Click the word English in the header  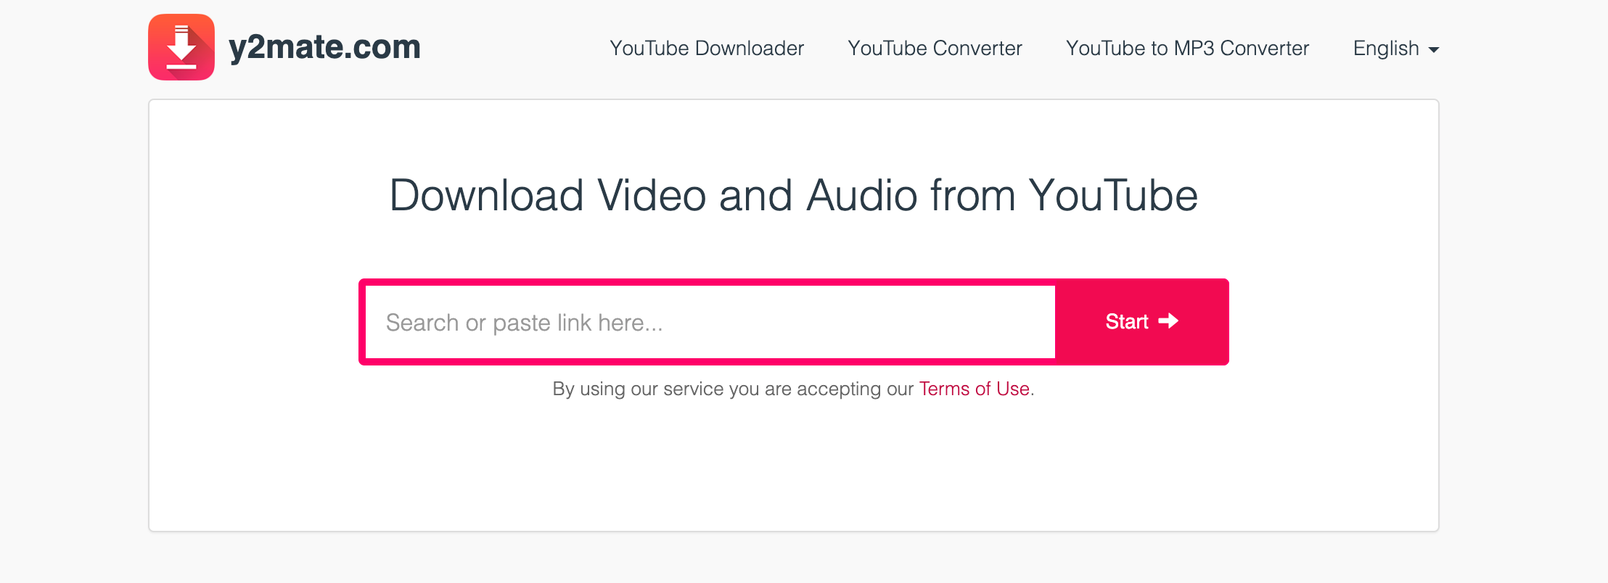coord(1386,49)
